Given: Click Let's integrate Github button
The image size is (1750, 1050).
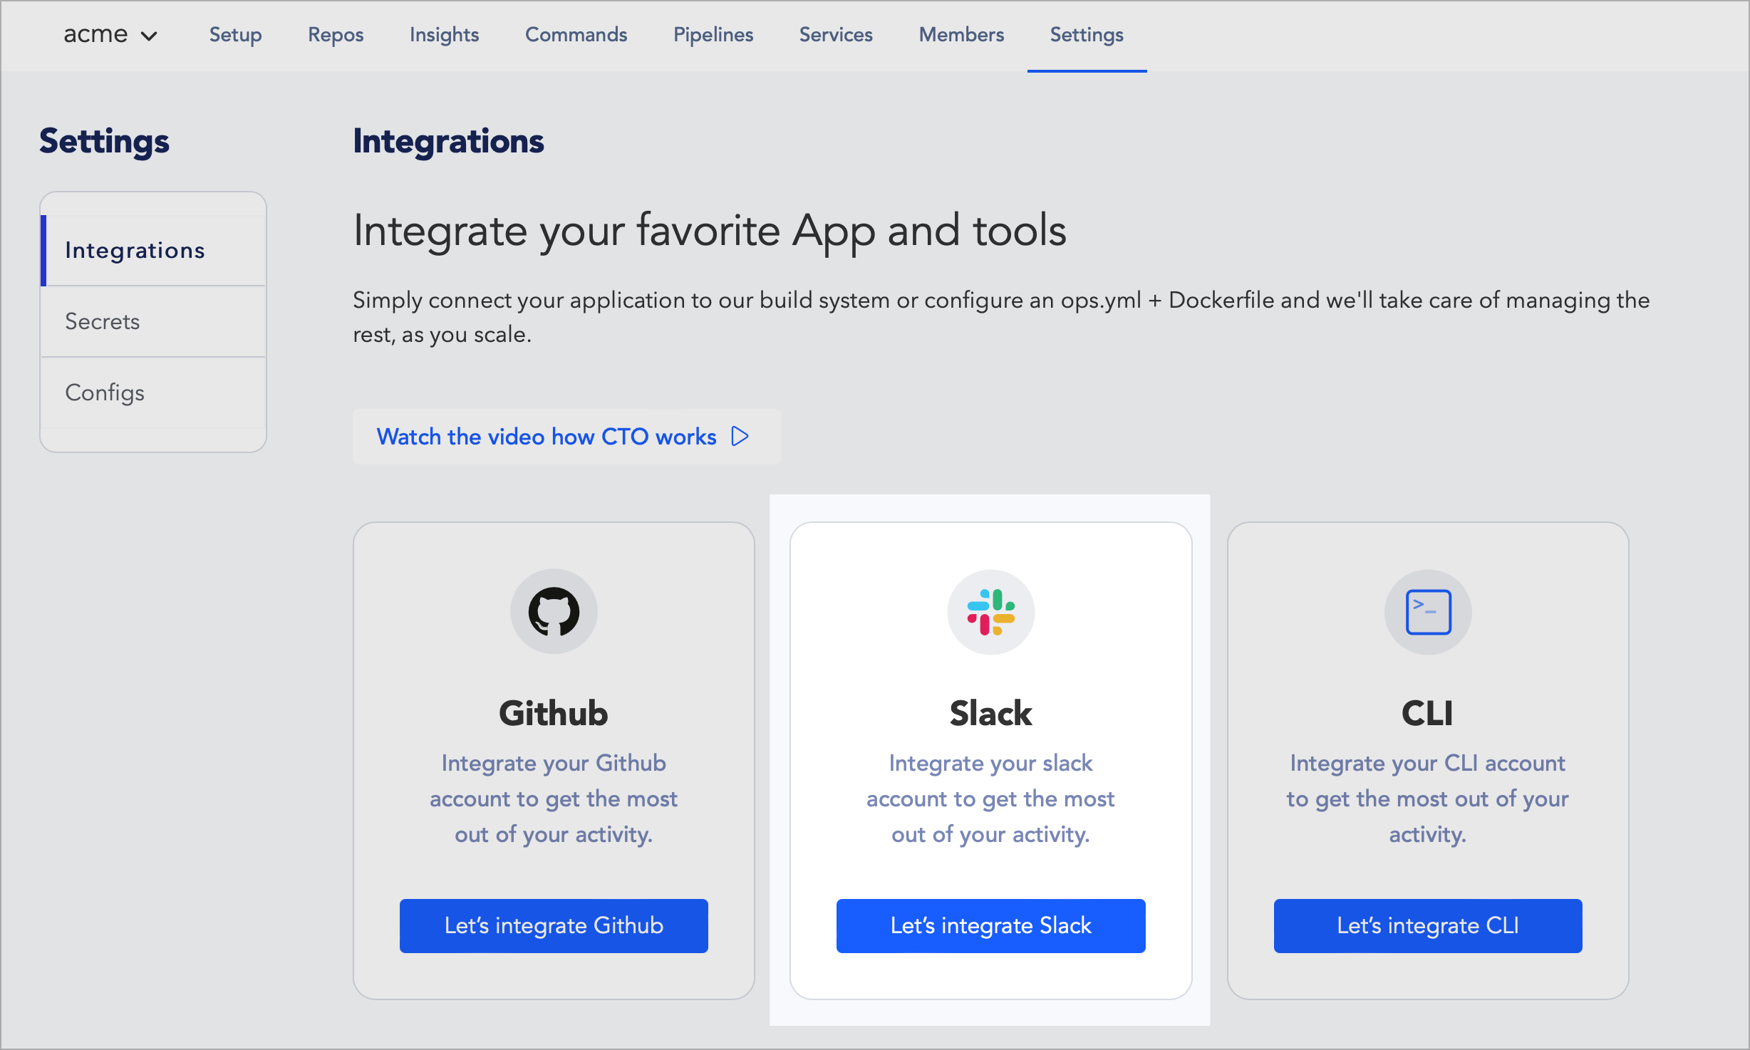Looking at the screenshot, I should (x=554, y=925).
